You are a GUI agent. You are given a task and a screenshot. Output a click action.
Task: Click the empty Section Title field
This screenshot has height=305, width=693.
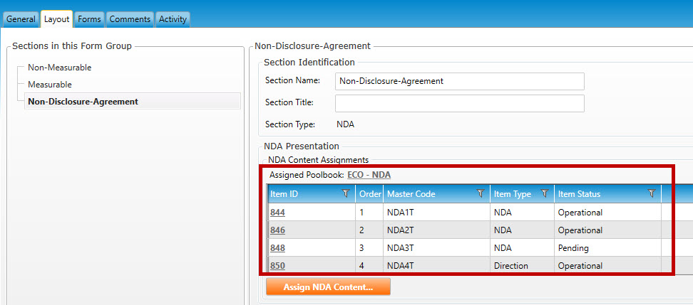[459, 103]
